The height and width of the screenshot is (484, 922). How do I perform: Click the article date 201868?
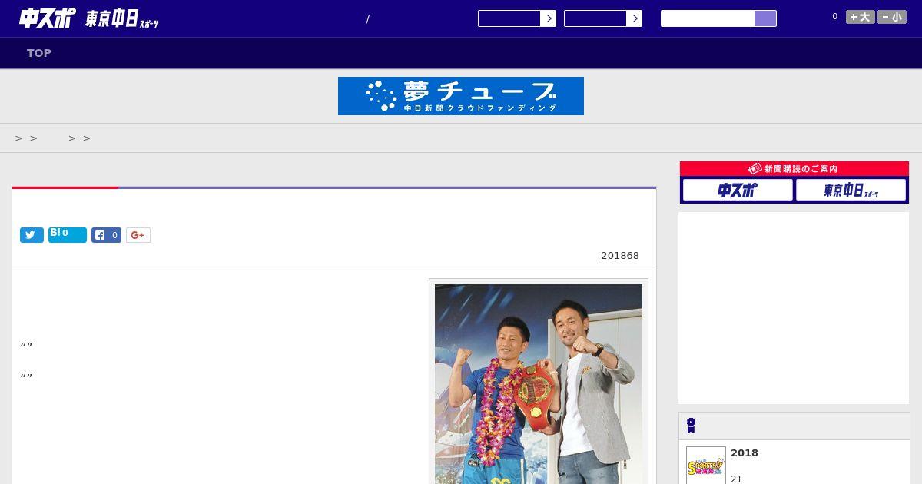[620, 256]
